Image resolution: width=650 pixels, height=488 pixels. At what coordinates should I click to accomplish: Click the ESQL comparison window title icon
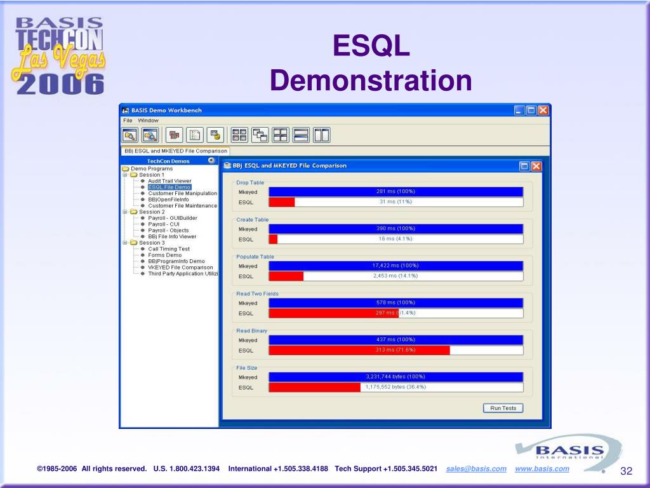pos(227,166)
